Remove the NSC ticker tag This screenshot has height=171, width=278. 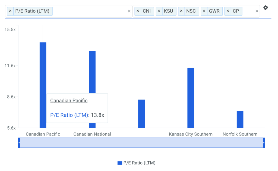tap(181, 11)
